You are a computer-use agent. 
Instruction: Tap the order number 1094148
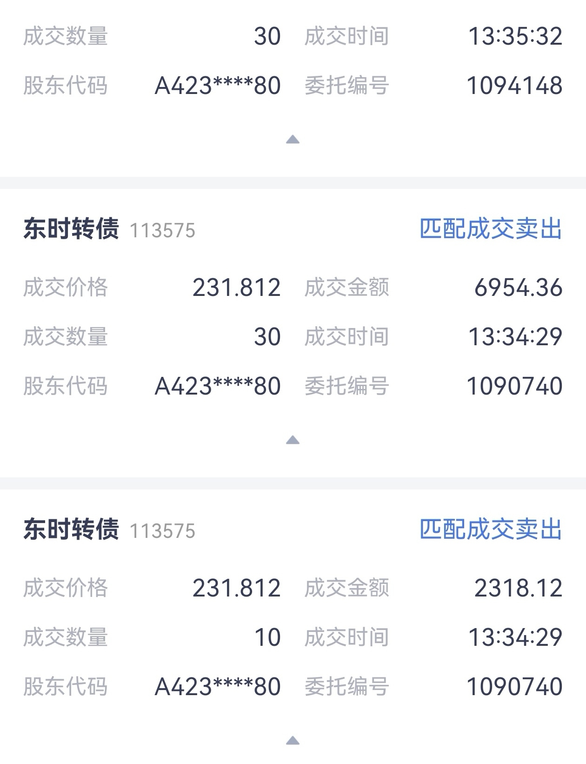click(x=514, y=86)
